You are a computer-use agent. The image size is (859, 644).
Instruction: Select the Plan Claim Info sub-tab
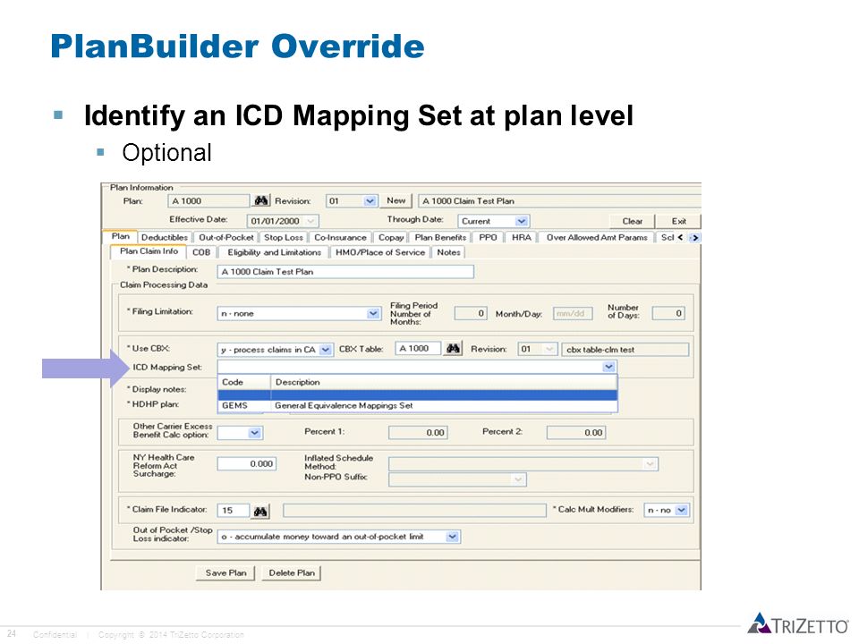[149, 251]
